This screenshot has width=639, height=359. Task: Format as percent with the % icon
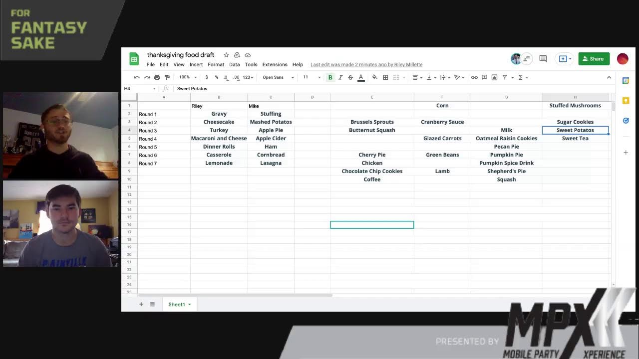coord(217,77)
